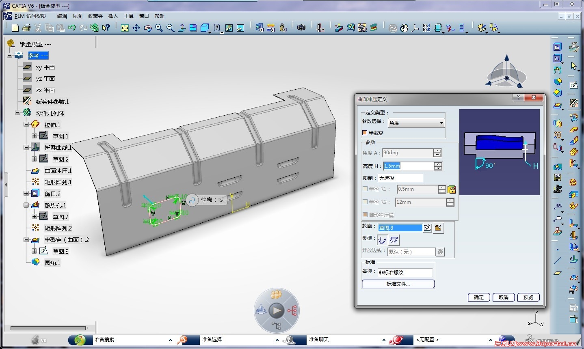Click the 预览 button in dialog

pos(528,297)
